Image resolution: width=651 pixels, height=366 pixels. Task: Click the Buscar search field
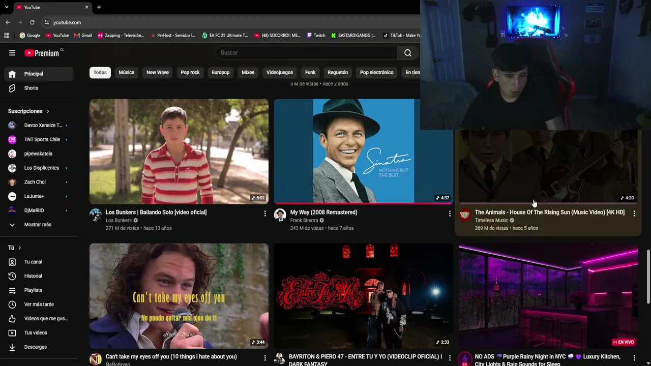click(x=307, y=53)
